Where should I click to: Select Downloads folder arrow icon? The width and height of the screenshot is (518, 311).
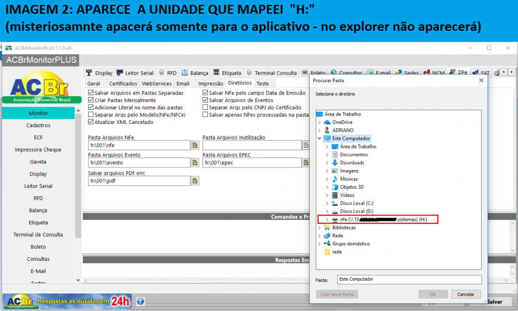tap(335, 163)
